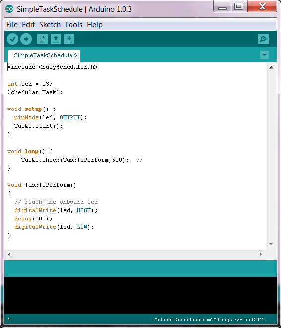The height and width of the screenshot is (328, 281).
Task: Click the Arduino logo in the title bar
Action: pyautogui.click(x=9, y=9)
